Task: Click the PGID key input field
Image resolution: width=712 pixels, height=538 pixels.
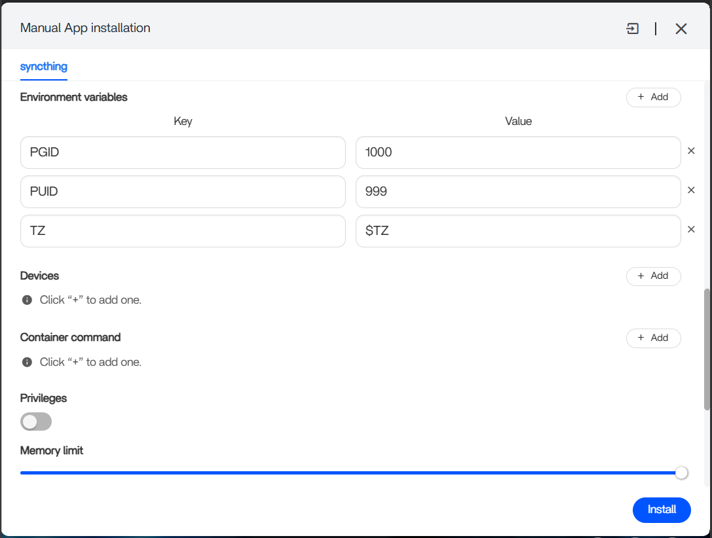Action: point(183,152)
